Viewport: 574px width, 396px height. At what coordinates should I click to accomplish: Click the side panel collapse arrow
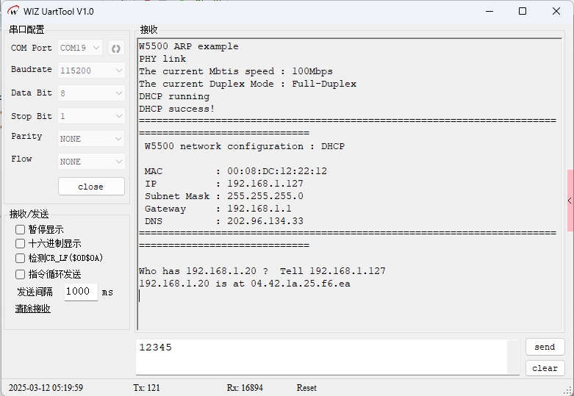click(x=570, y=201)
